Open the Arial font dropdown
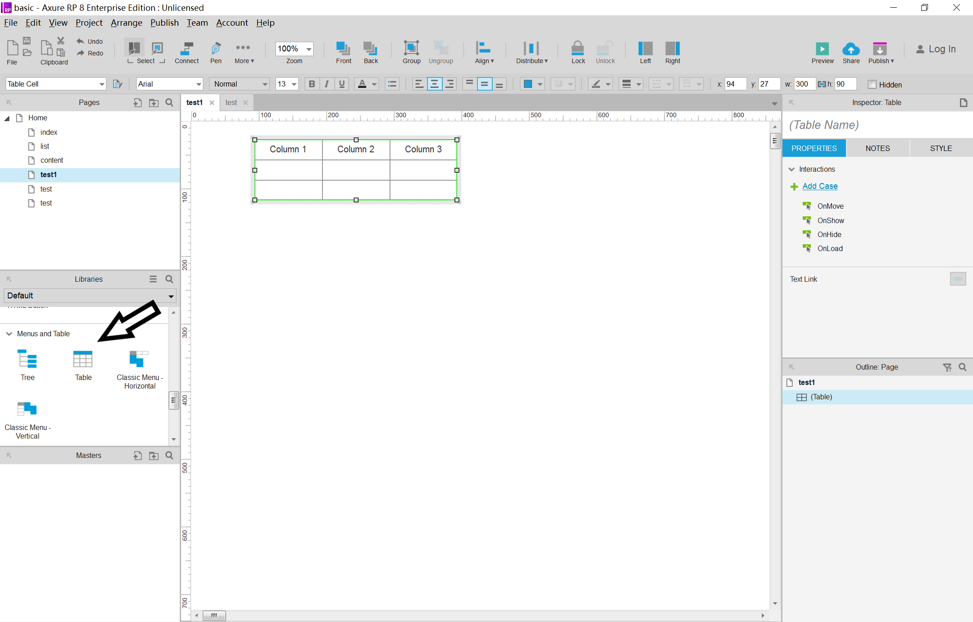973x622 pixels. click(199, 84)
